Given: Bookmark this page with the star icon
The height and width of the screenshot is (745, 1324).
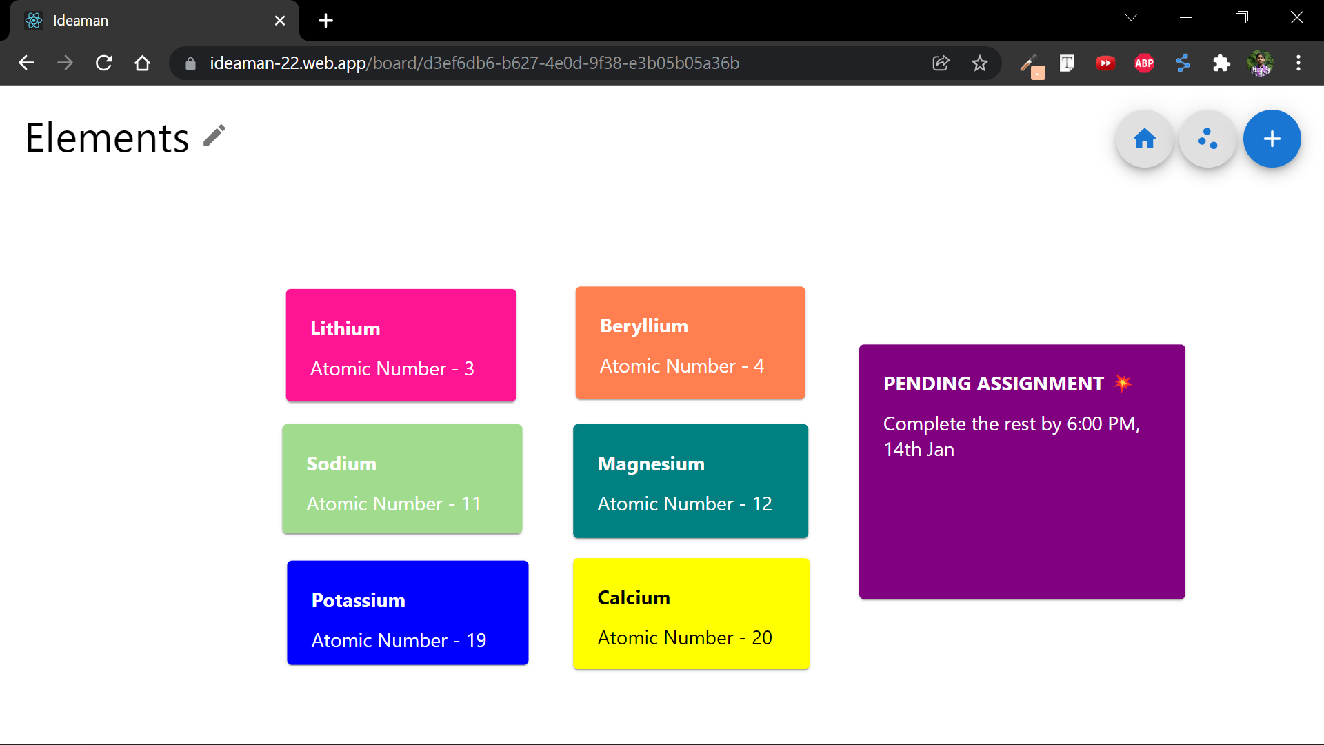Looking at the screenshot, I should (x=979, y=63).
